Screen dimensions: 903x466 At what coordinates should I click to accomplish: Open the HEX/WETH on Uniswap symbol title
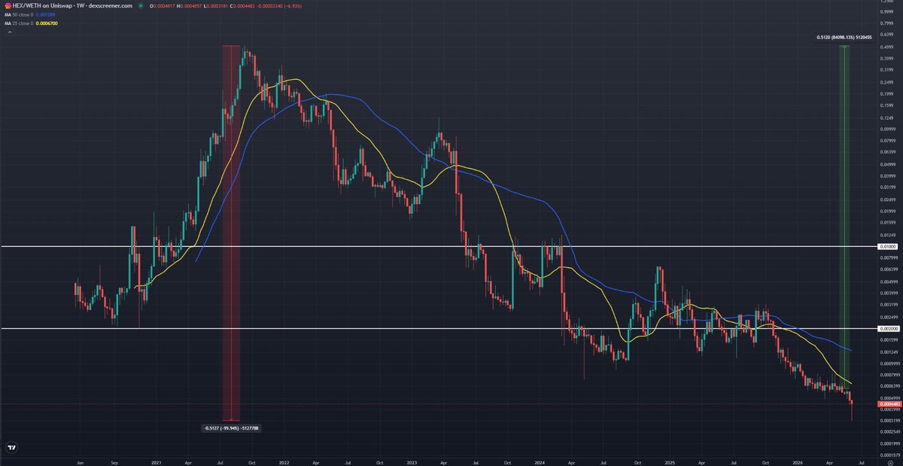(74, 5)
